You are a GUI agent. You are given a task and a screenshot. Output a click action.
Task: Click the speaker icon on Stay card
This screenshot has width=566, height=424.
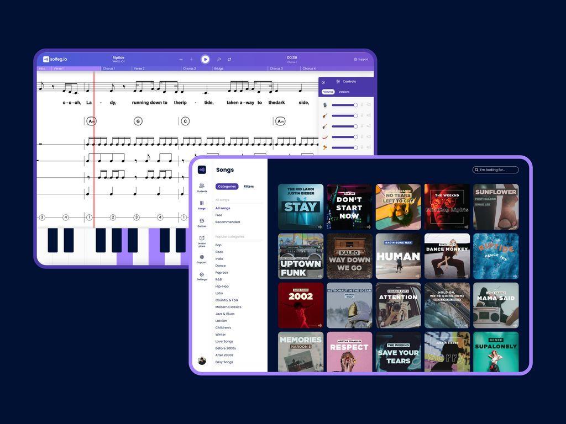pyautogui.click(x=319, y=227)
